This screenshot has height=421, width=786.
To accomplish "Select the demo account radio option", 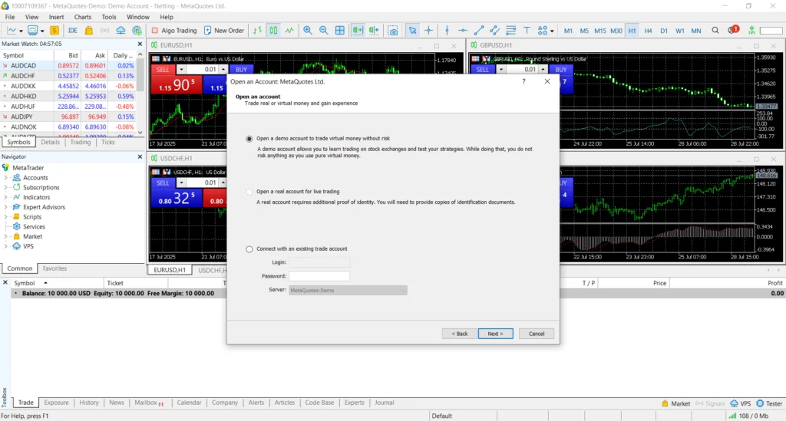I will [x=249, y=139].
